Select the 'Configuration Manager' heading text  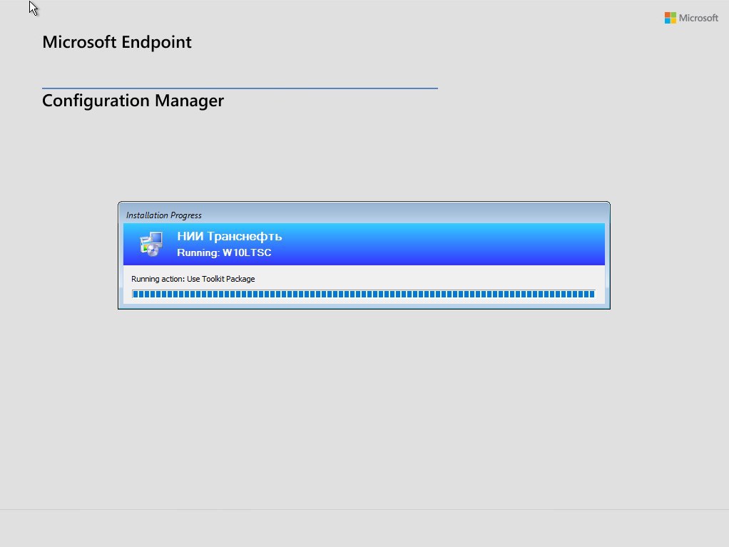(133, 101)
